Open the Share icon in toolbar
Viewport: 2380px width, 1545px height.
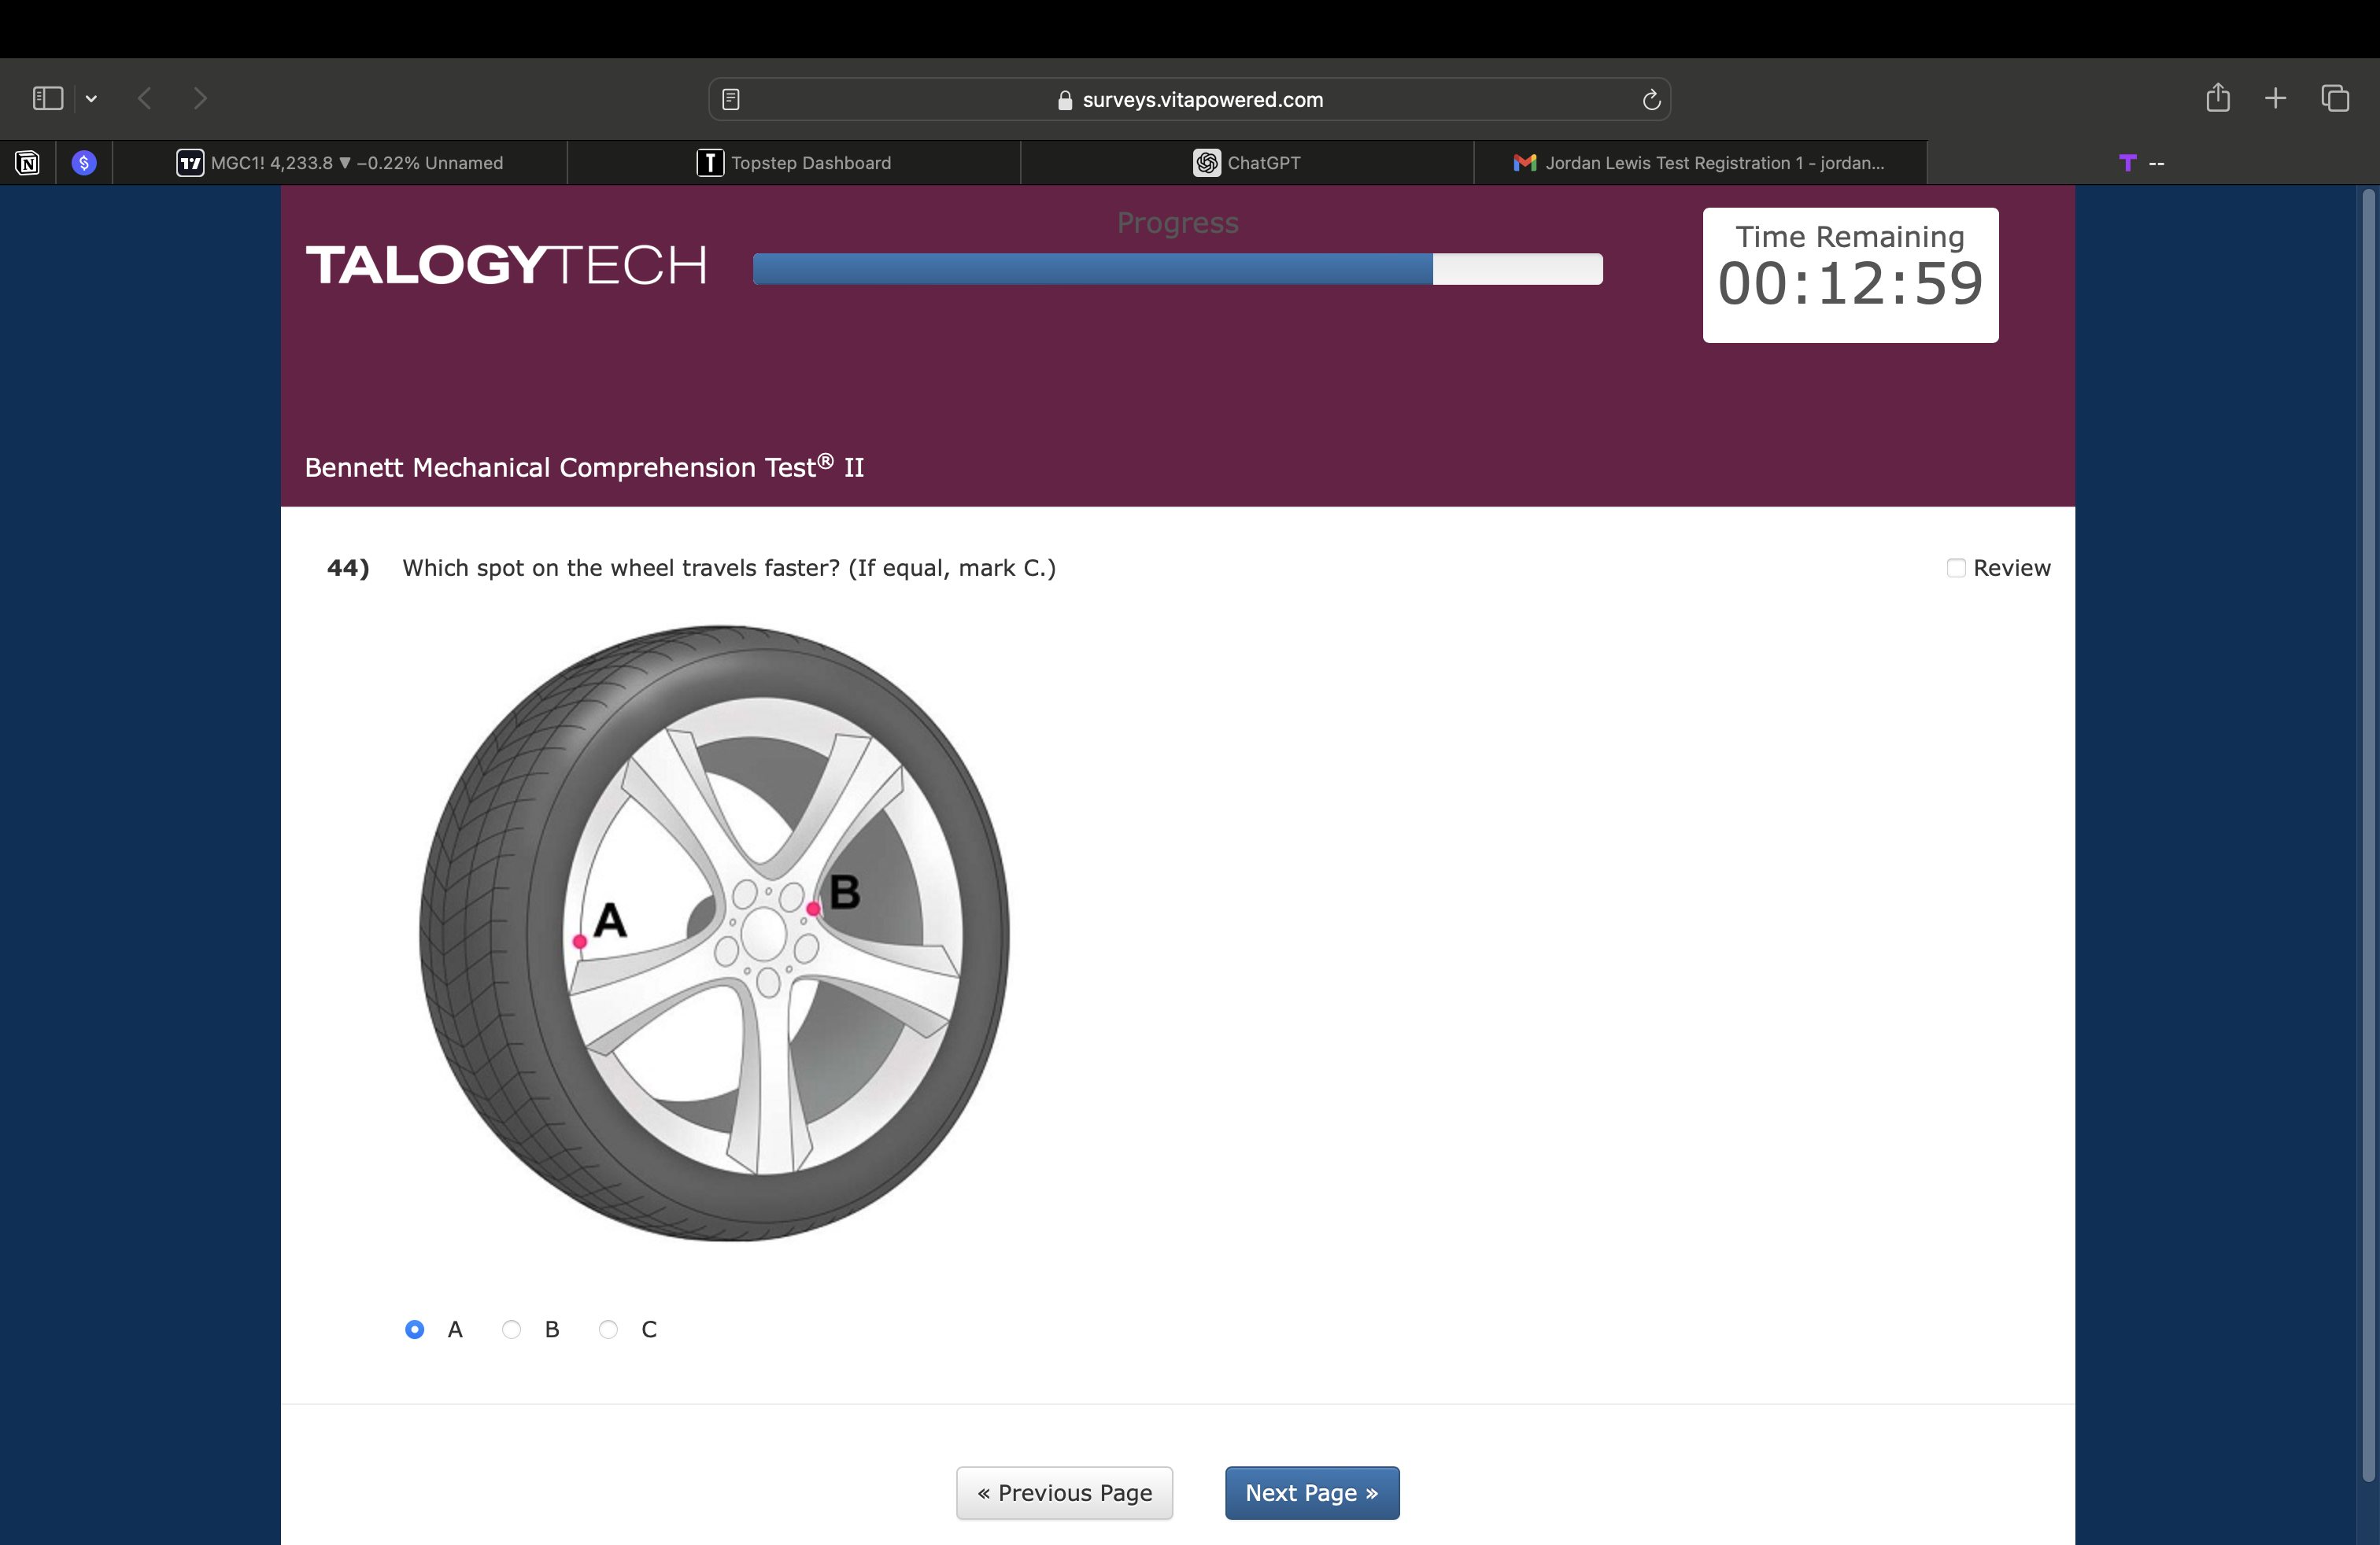[2217, 98]
